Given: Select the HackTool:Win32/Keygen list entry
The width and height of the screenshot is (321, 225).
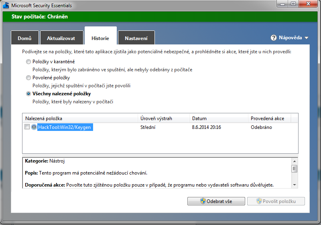Looking at the screenshot, I should point(65,127).
